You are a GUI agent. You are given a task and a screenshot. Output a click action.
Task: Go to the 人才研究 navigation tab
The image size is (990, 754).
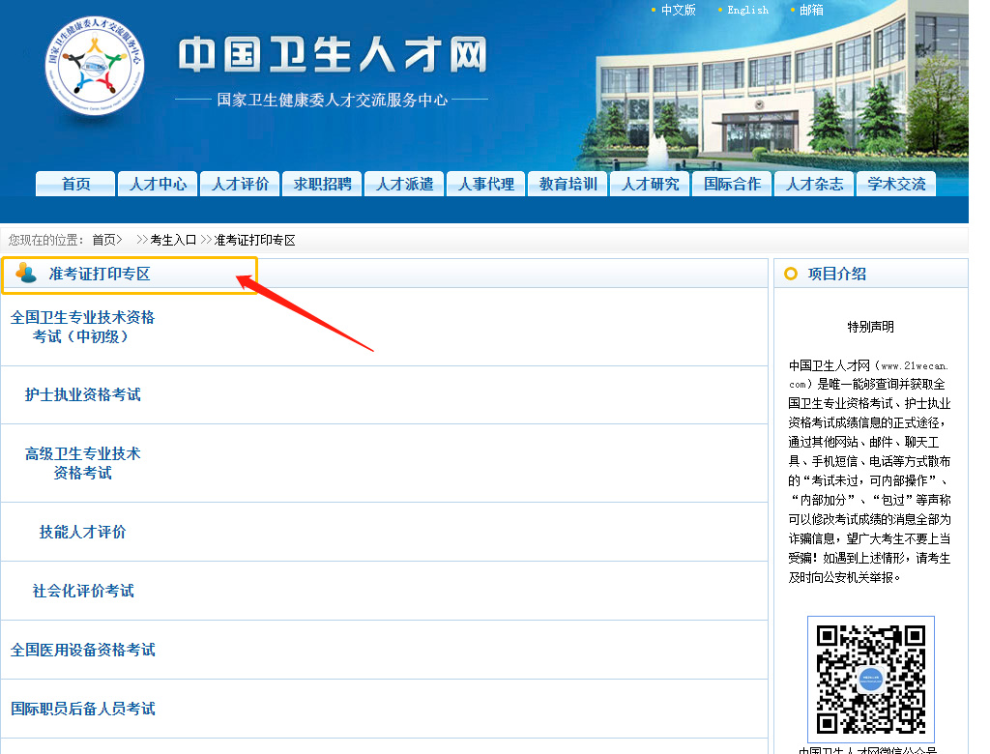(651, 184)
